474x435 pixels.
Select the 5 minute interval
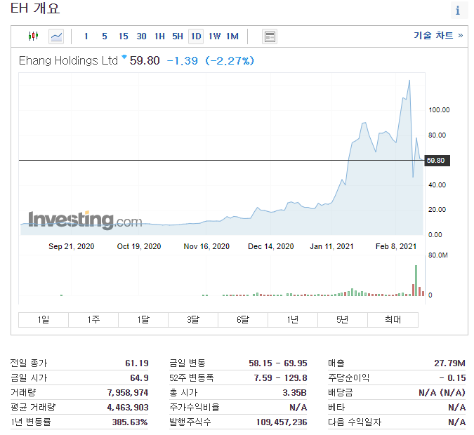tap(105, 36)
